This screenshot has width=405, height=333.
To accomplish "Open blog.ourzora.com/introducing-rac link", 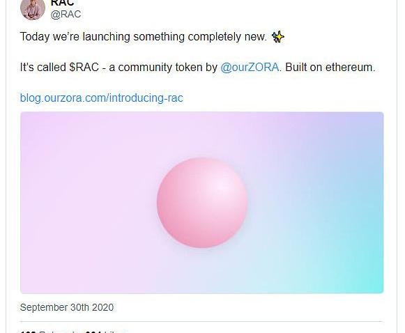I will click(102, 98).
